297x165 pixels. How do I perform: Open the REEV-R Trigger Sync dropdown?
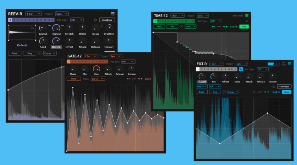(x=62, y=14)
